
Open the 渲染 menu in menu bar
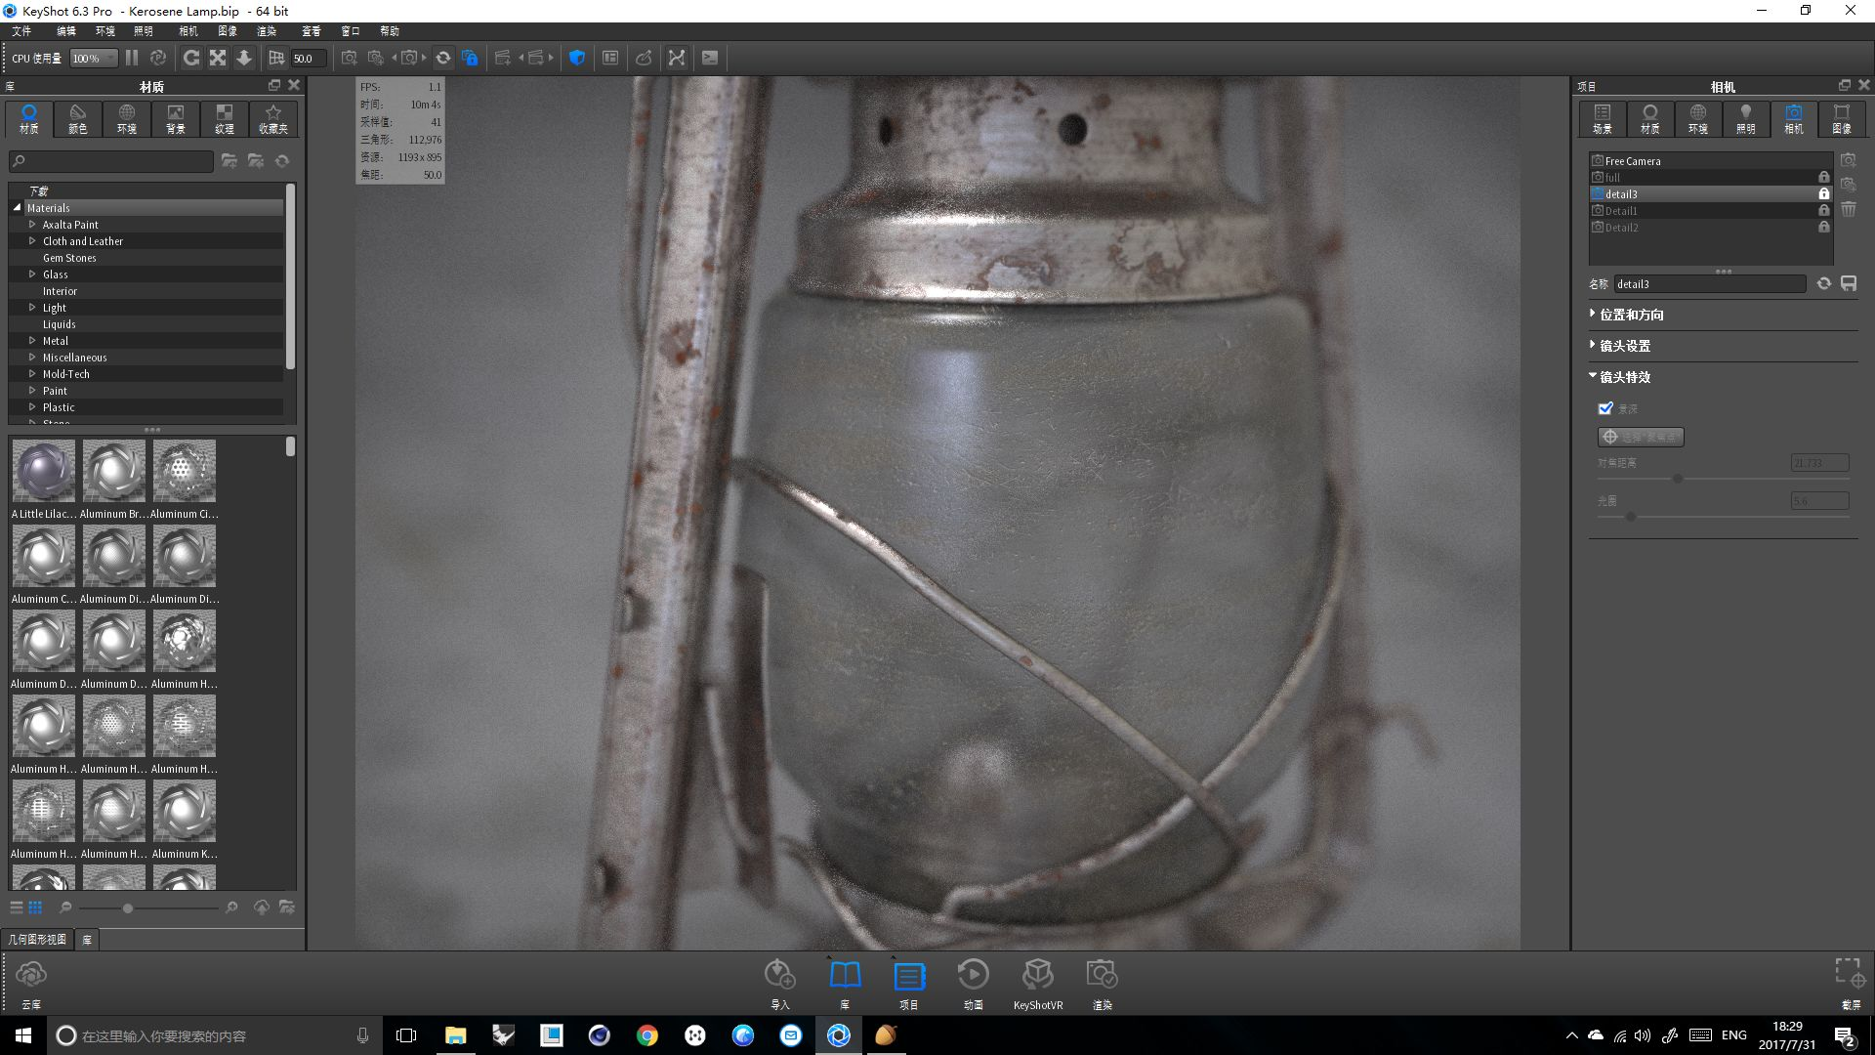pos(267,31)
